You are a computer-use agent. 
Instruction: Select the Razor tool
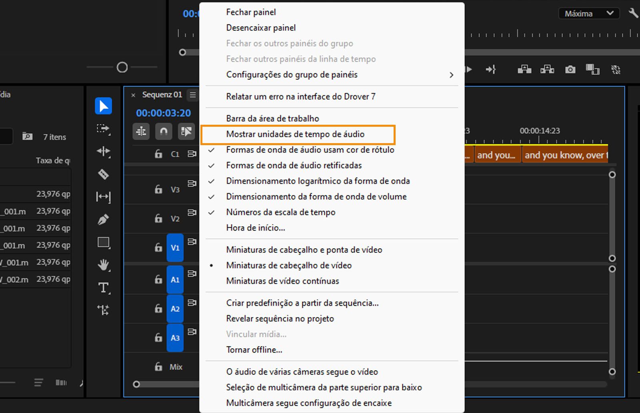(103, 174)
